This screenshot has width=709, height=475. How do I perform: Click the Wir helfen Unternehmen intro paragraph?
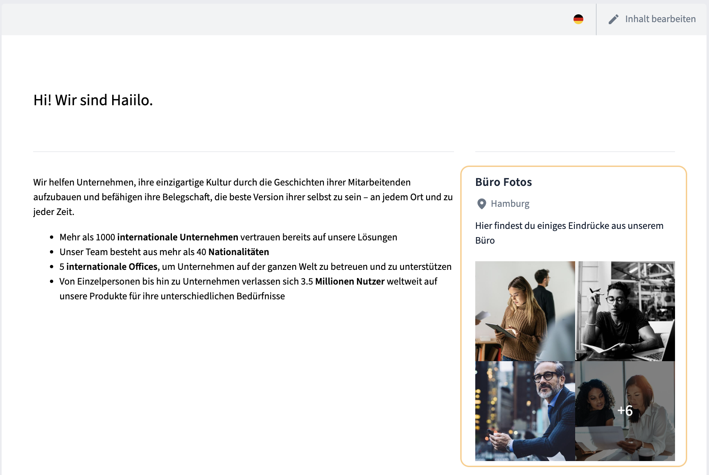click(x=243, y=197)
